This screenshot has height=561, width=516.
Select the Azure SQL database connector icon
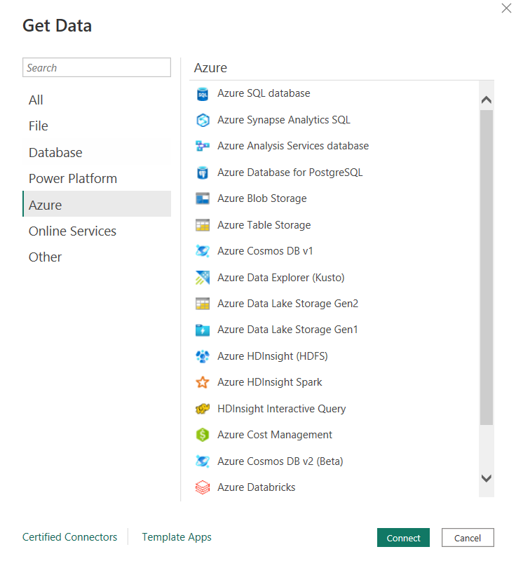point(203,93)
